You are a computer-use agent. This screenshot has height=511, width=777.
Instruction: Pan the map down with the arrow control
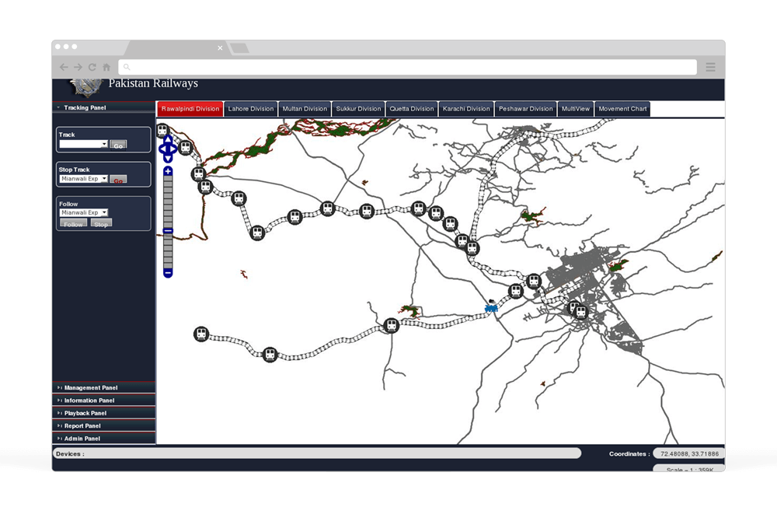coord(168,158)
